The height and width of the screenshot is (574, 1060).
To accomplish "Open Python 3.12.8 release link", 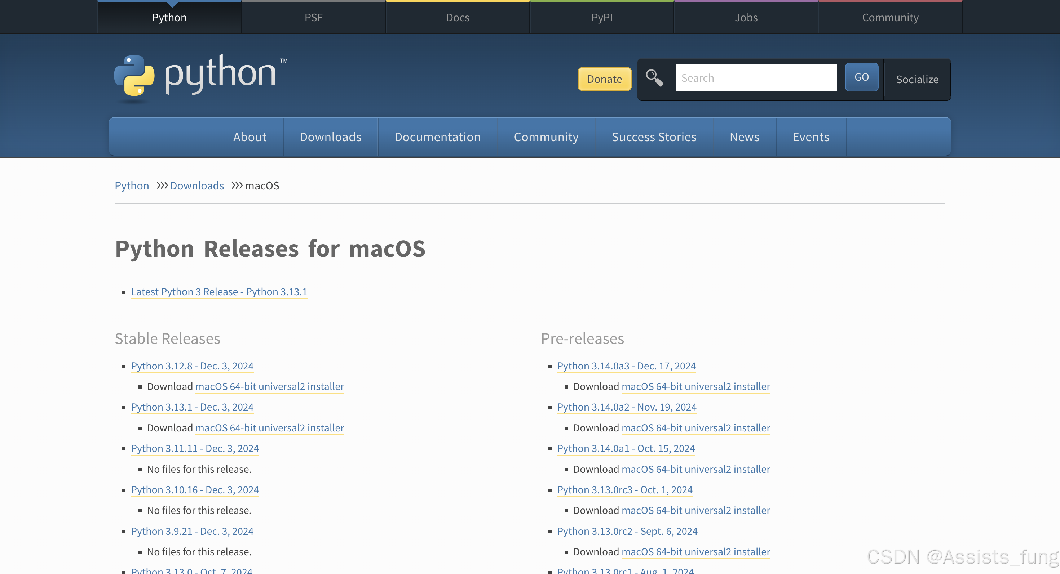I will 192,366.
